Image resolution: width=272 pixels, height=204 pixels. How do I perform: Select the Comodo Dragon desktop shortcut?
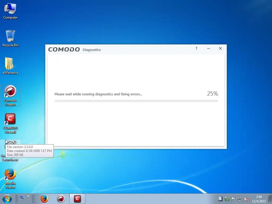[x=10, y=96]
